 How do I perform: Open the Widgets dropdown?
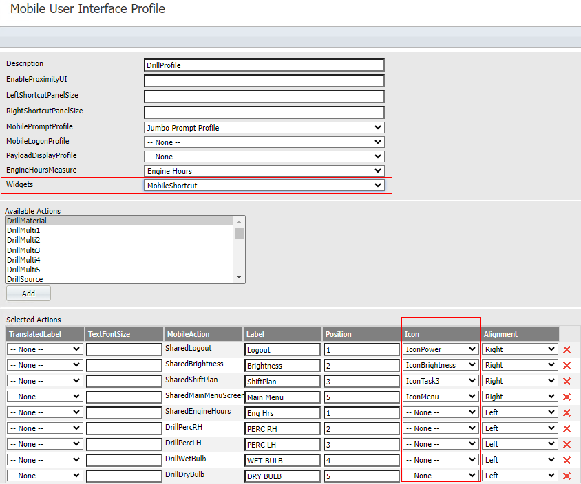pos(264,186)
